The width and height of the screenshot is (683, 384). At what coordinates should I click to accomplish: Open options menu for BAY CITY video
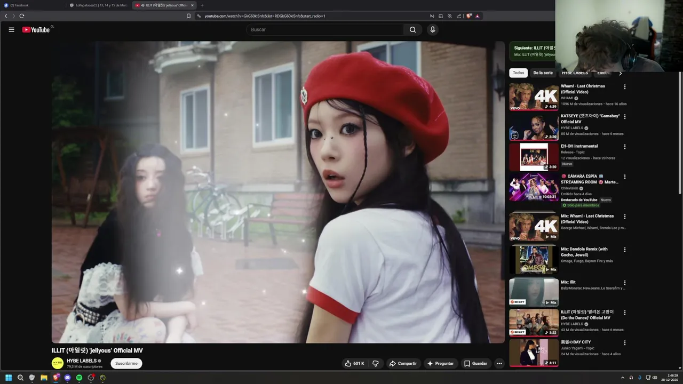pos(625,343)
